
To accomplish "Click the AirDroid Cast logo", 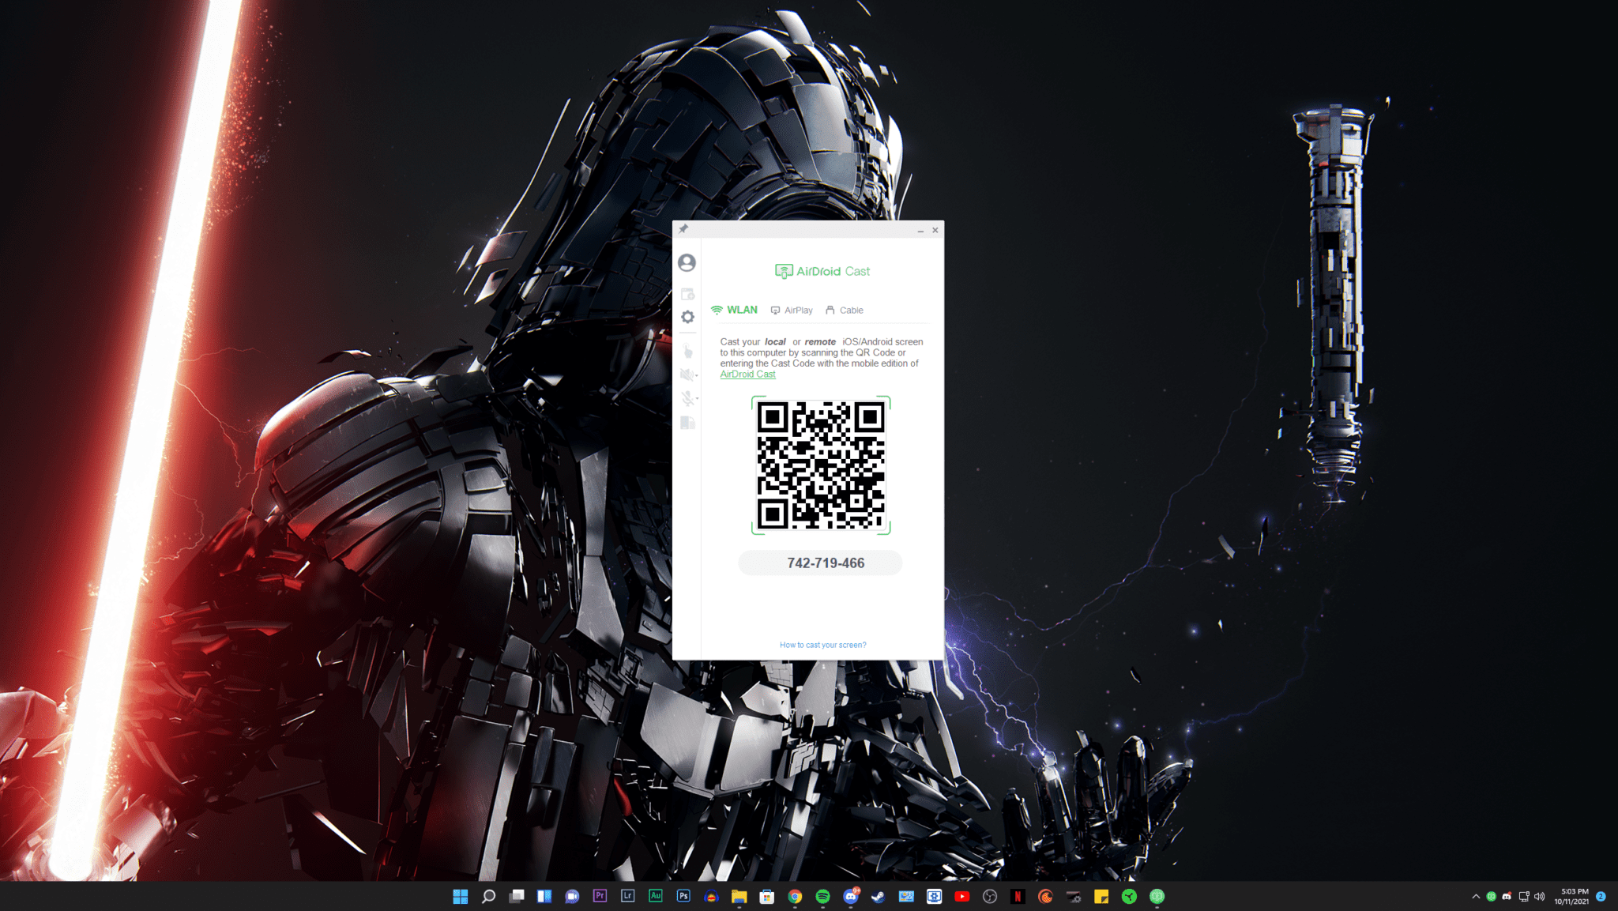I will click(822, 271).
